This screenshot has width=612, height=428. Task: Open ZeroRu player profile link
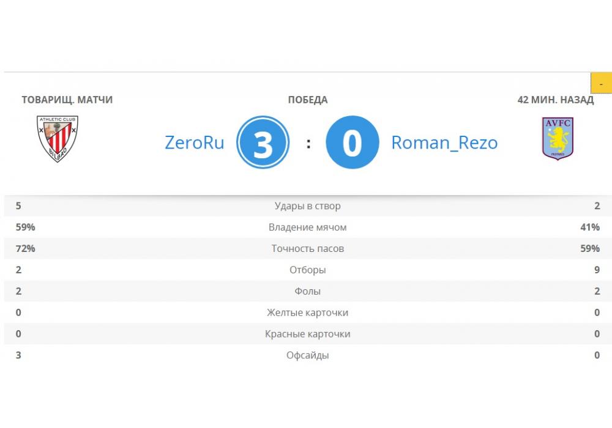pyautogui.click(x=195, y=142)
